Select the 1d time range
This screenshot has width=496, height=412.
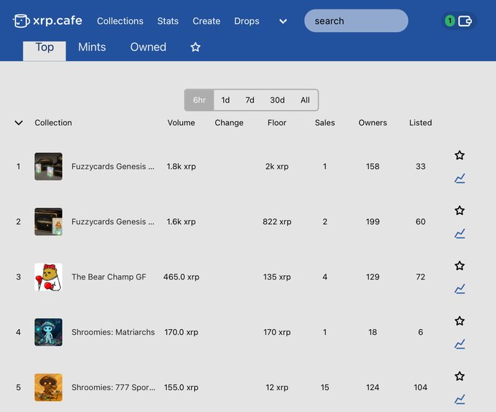pyautogui.click(x=225, y=100)
